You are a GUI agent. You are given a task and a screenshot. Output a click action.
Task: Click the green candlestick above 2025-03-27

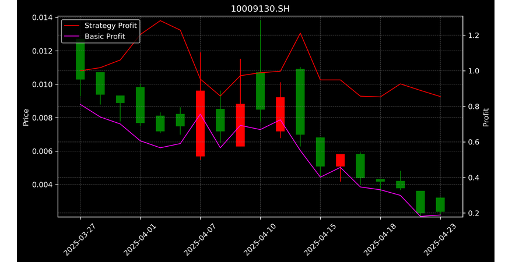(x=80, y=59)
